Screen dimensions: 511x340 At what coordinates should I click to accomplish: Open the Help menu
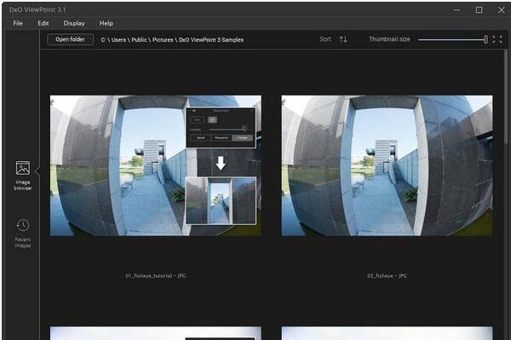[x=106, y=23]
